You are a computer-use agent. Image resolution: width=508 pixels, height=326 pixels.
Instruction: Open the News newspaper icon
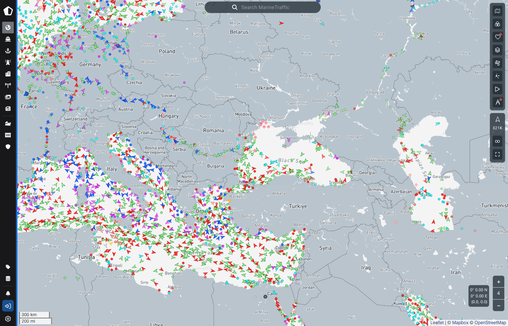tap(8, 109)
